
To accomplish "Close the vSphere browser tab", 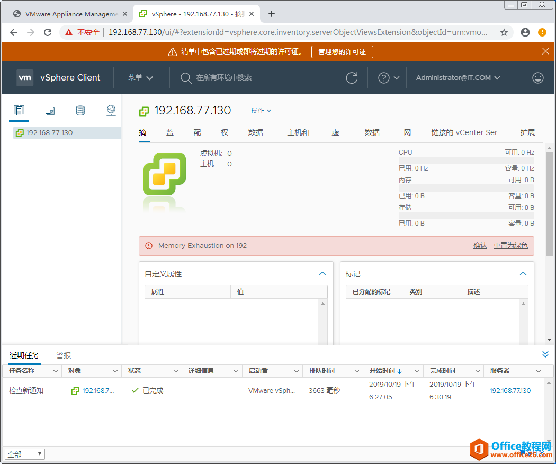I will [252, 14].
